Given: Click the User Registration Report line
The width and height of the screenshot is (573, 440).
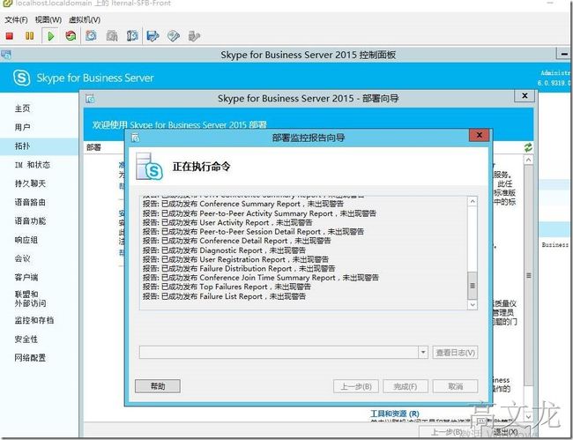Looking at the screenshot, I should [235, 259].
